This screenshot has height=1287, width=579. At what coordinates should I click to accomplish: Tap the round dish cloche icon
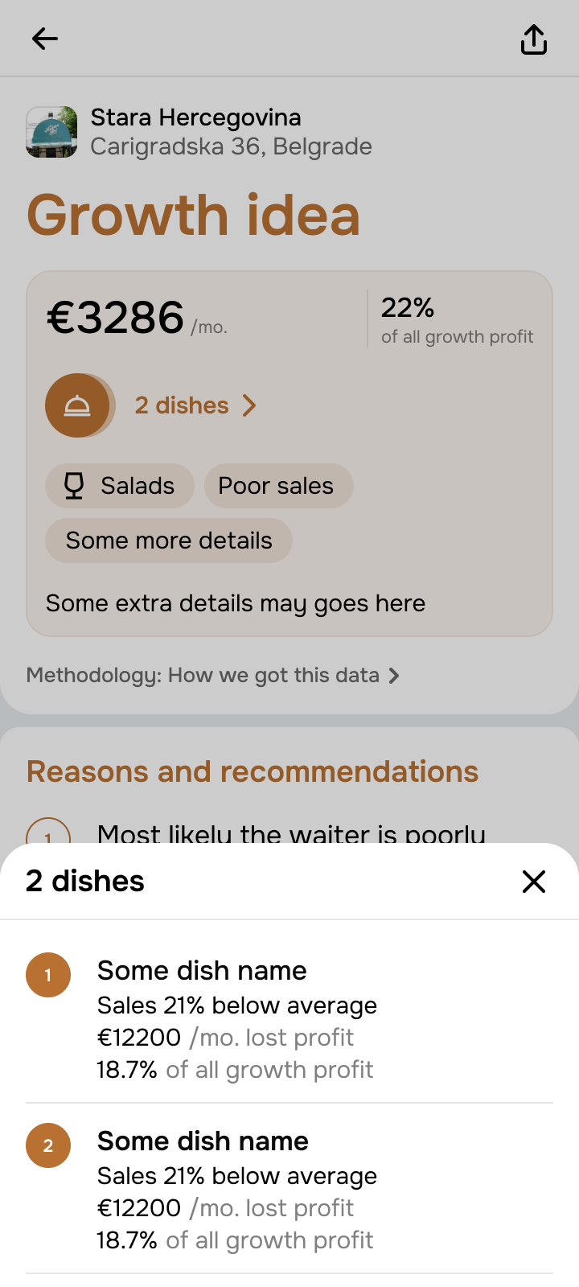click(77, 405)
